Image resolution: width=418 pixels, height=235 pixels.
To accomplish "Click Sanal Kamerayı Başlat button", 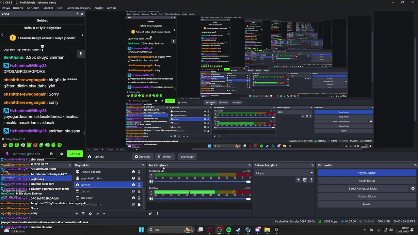I will [363, 189].
